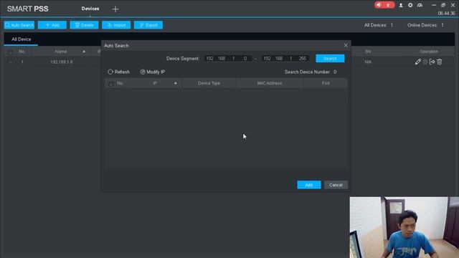Click logout icon for device 192.168.1.8
Screen dimensions: 459x258
tap(432, 62)
